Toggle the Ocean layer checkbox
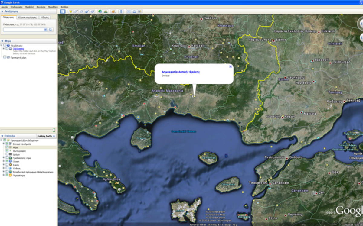The height and width of the screenshot is (226, 363). [7, 161]
